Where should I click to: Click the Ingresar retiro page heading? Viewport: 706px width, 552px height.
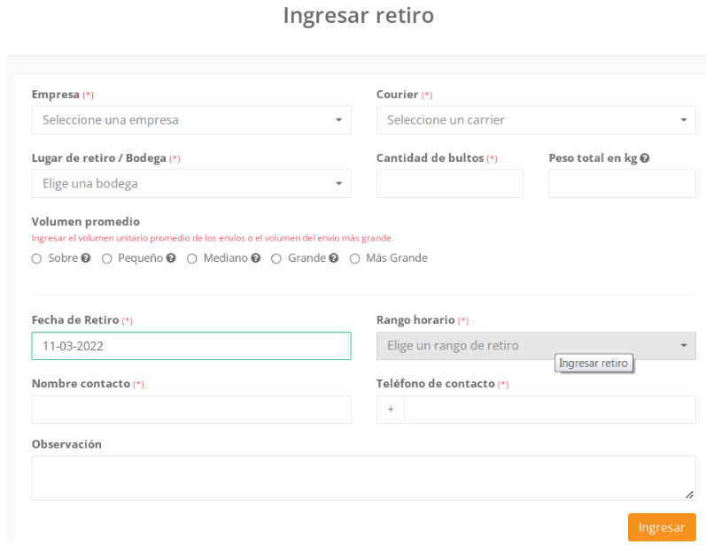tap(359, 15)
